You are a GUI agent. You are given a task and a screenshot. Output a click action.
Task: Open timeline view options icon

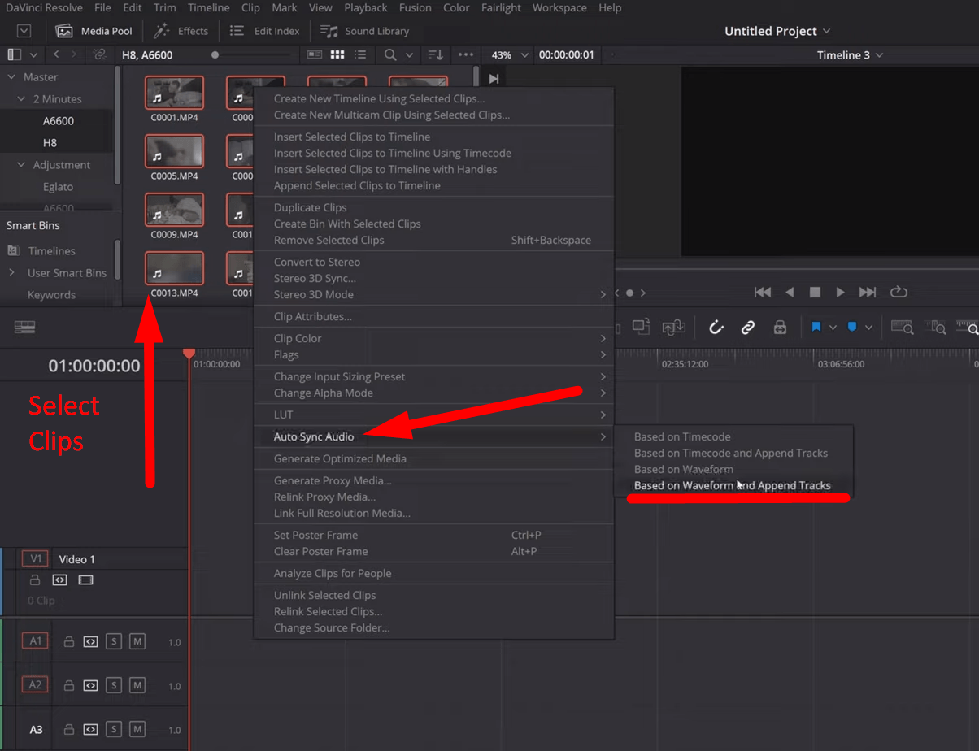[x=25, y=327]
